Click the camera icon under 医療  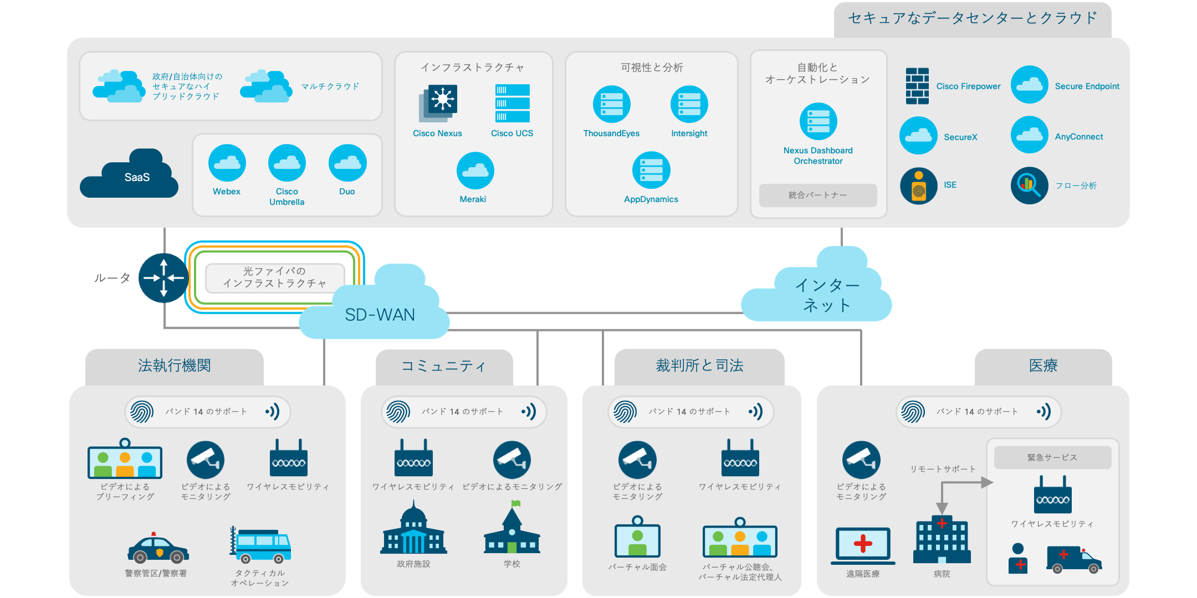[861, 460]
